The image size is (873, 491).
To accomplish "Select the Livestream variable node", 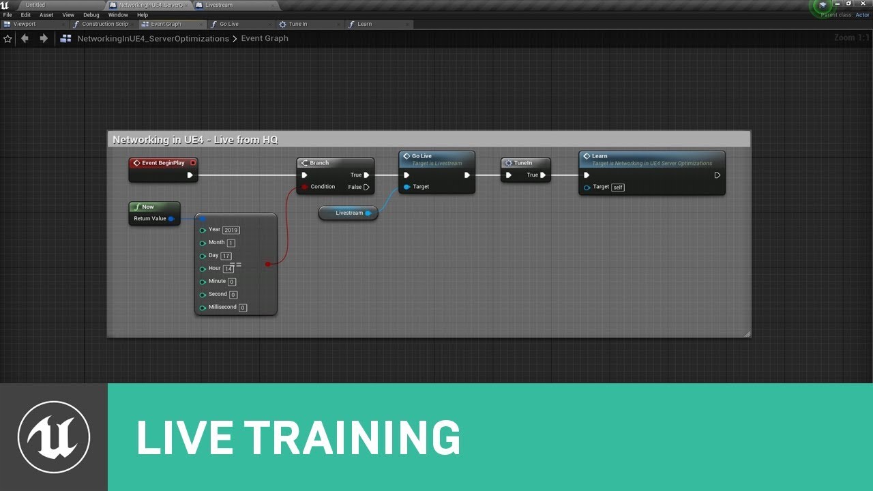I will 348,213.
